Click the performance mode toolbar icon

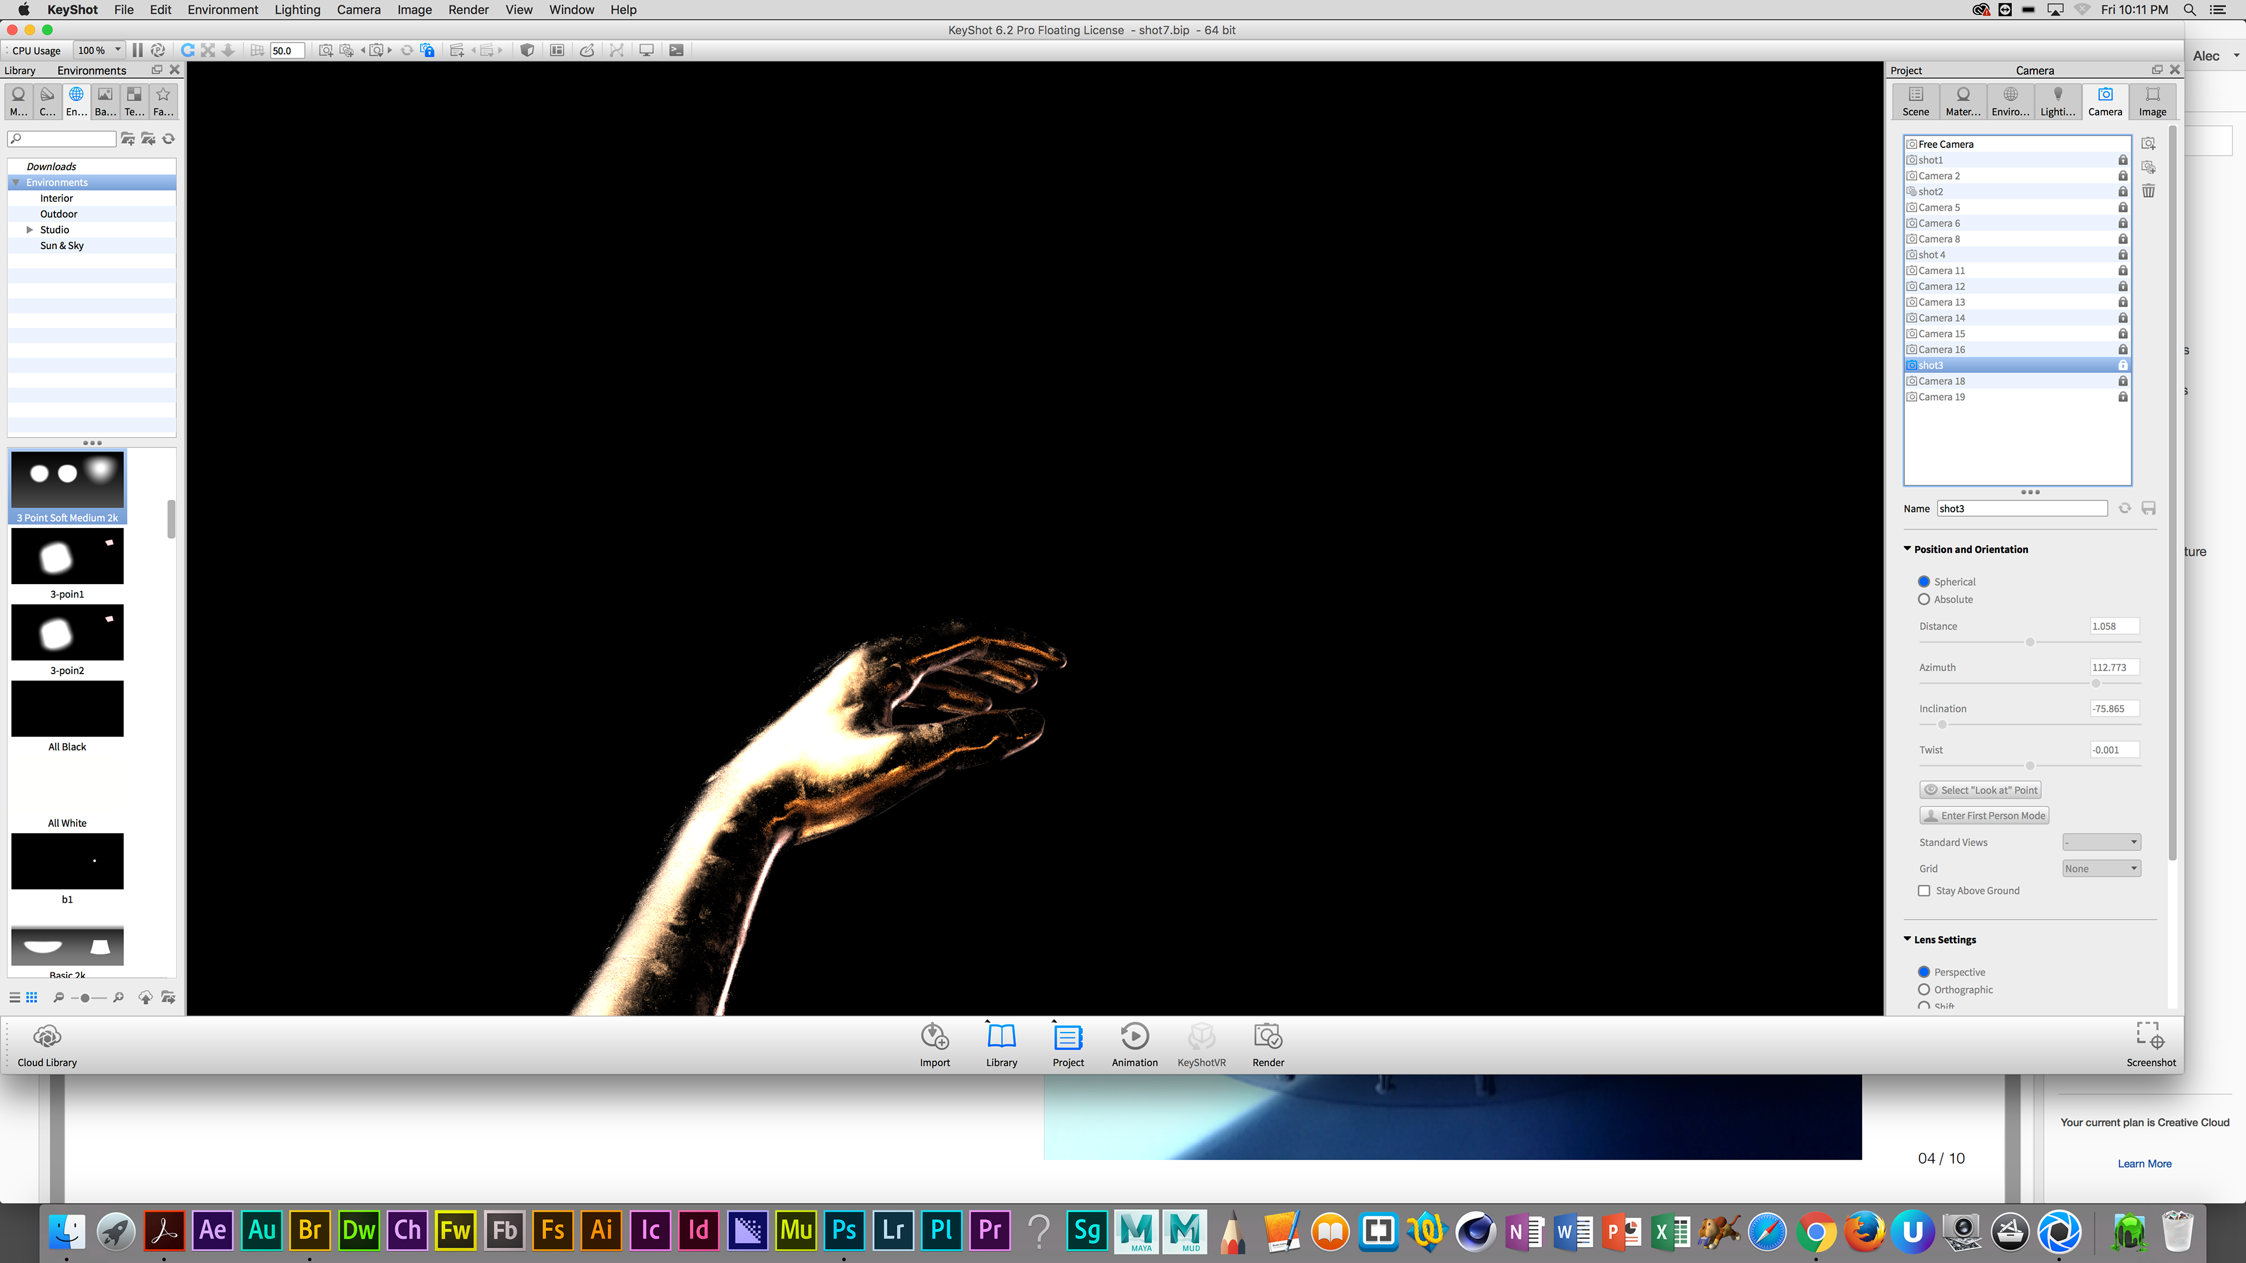coord(158,50)
